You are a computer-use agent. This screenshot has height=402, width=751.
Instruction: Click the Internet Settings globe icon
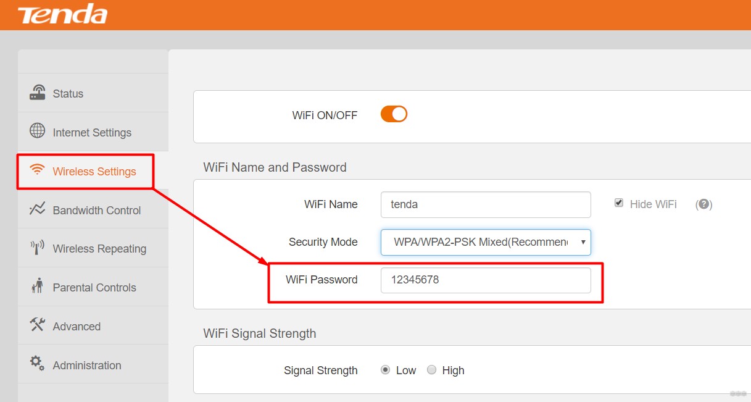tap(38, 131)
